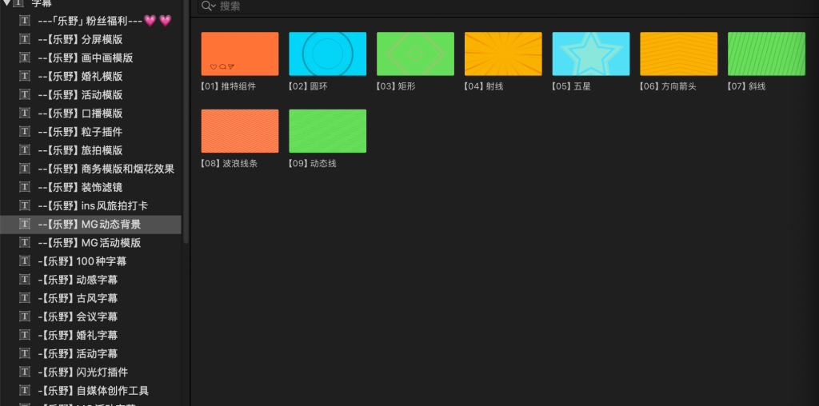Click the title icon beside 粉丝福利
This screenshot has width=819, height=406.
point(25,20)
